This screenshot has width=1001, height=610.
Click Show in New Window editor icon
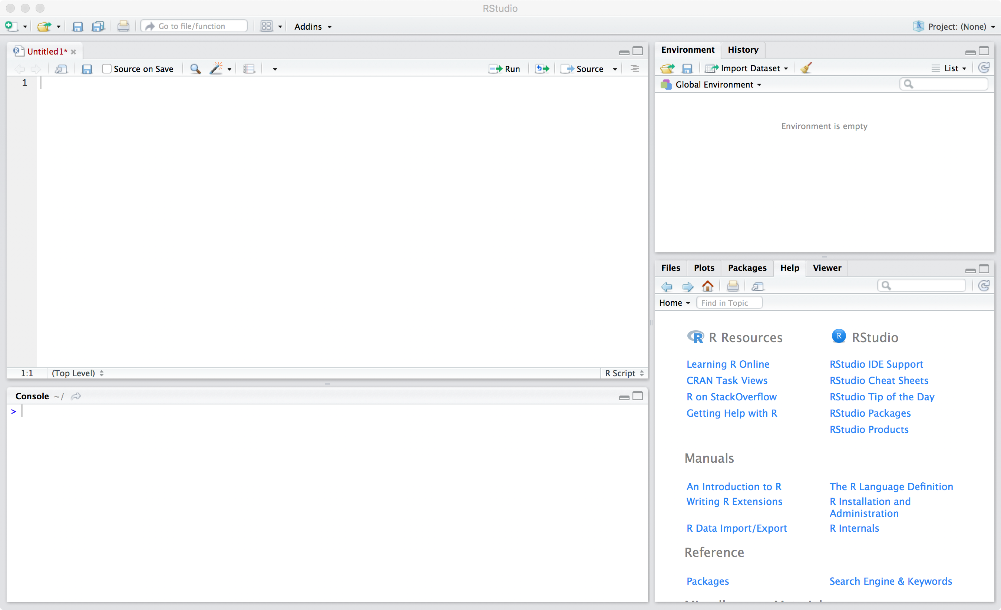[x=61, y=69]
